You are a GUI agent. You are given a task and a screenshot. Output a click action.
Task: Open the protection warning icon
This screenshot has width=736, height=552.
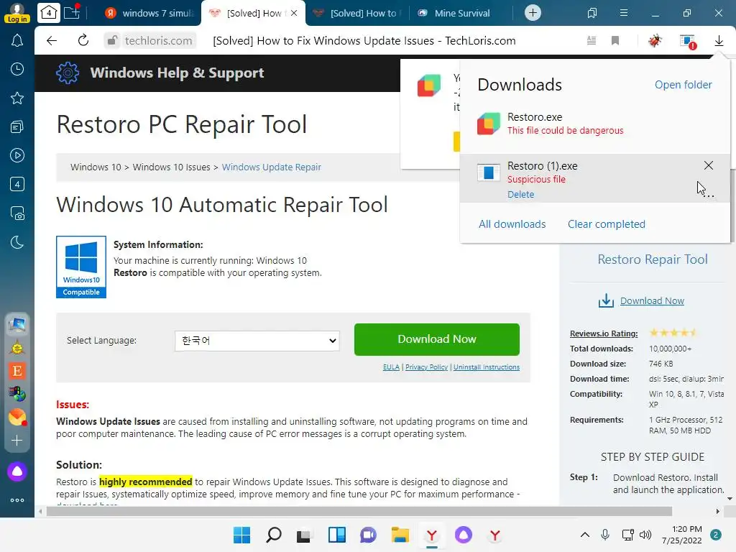(x=688, y=41)
